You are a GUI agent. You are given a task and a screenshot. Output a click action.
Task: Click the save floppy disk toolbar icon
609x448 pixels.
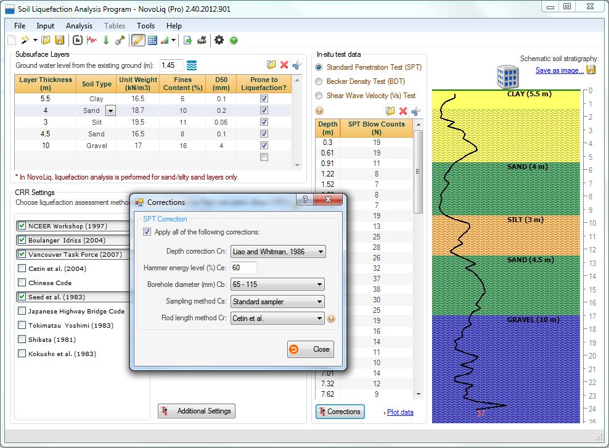[59, 40]
